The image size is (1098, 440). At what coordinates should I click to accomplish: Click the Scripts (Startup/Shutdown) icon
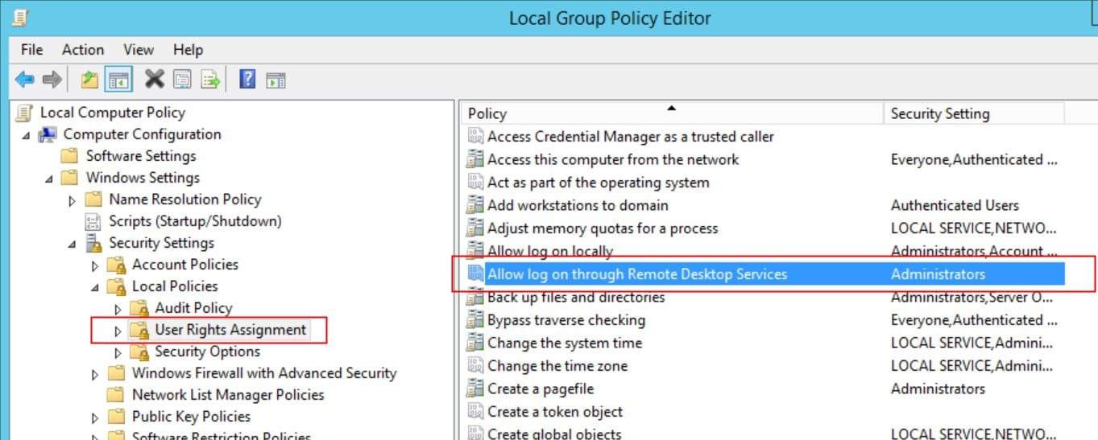(94, 221)
